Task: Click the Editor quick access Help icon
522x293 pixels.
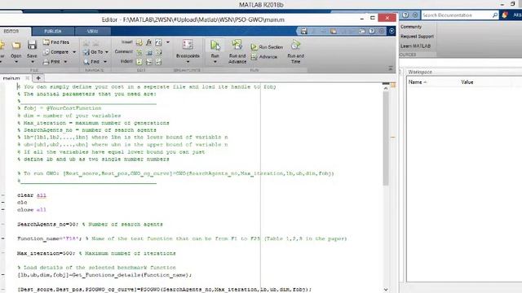Action: click(x=372, y=31)
